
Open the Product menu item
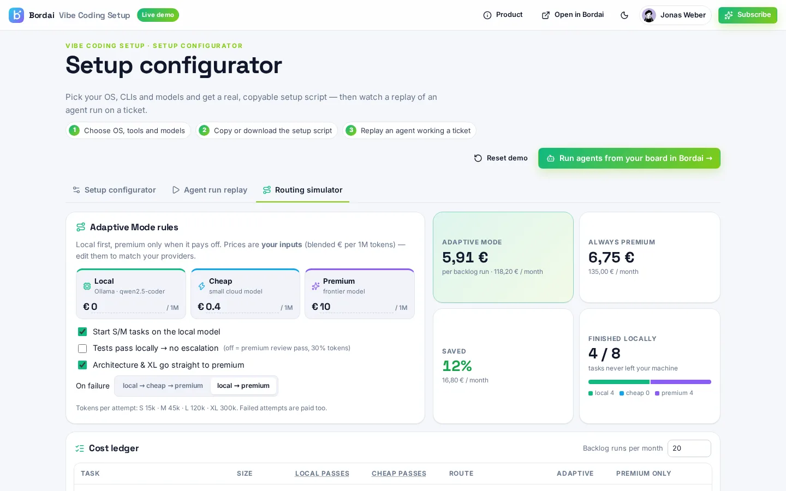coord(503,15)
